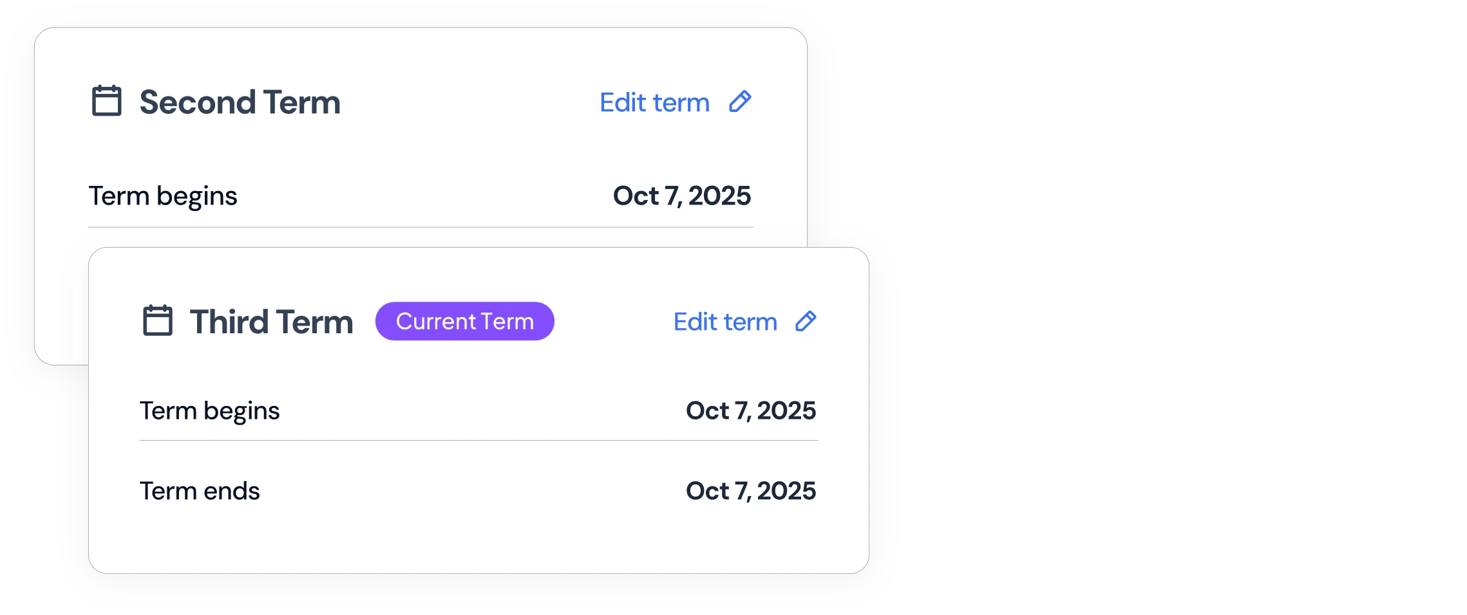Click divider line below Third Term's Term begins
This screenshot has height=615, width=1467.
tap(478, 441)
